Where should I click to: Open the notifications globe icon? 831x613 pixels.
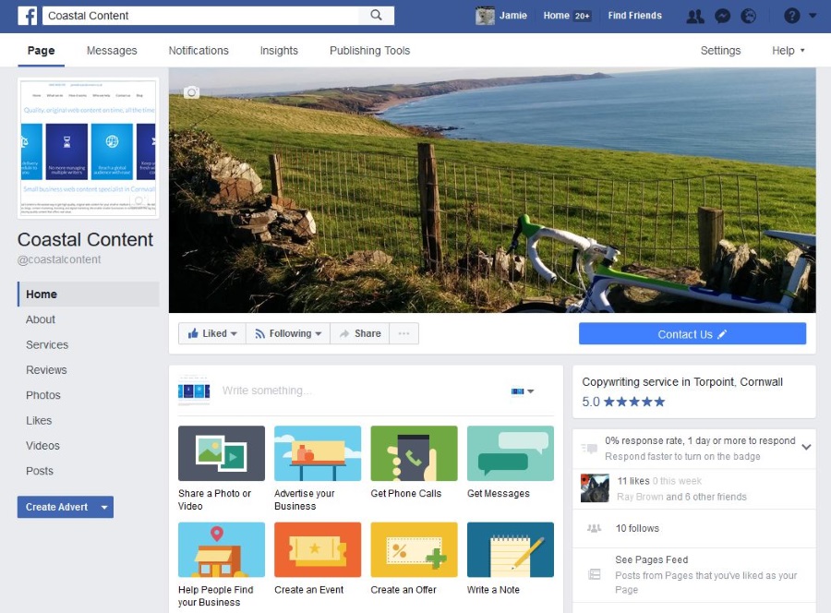click(748, 16)
